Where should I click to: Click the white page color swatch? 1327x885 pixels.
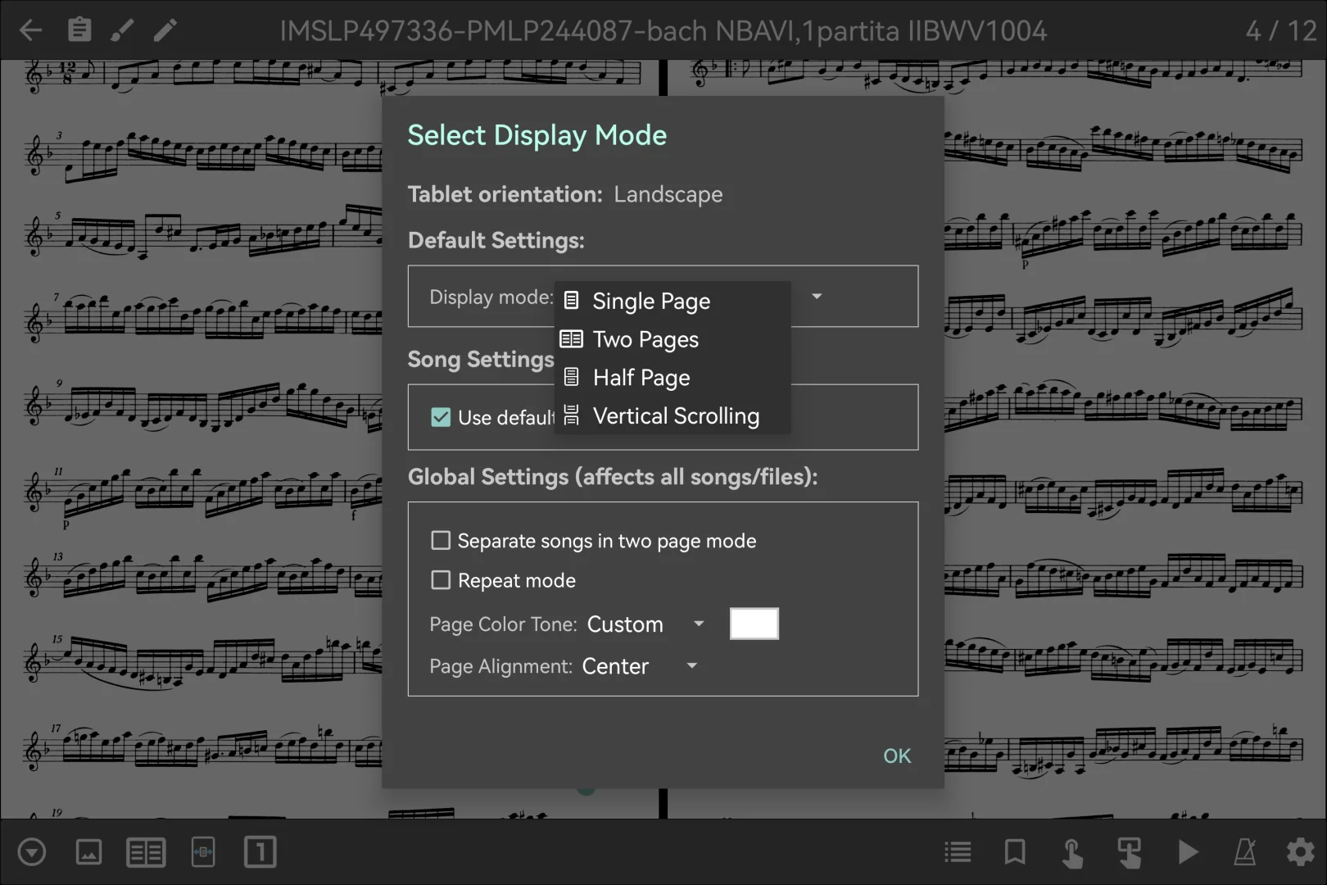point(754,624)
